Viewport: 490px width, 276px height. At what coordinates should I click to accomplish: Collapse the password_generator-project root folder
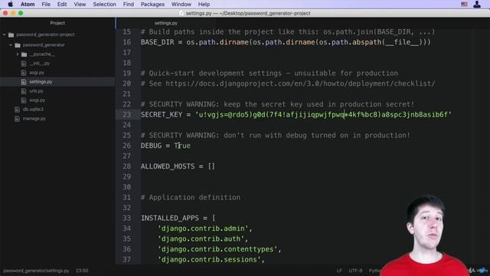(x=5, y=34)
